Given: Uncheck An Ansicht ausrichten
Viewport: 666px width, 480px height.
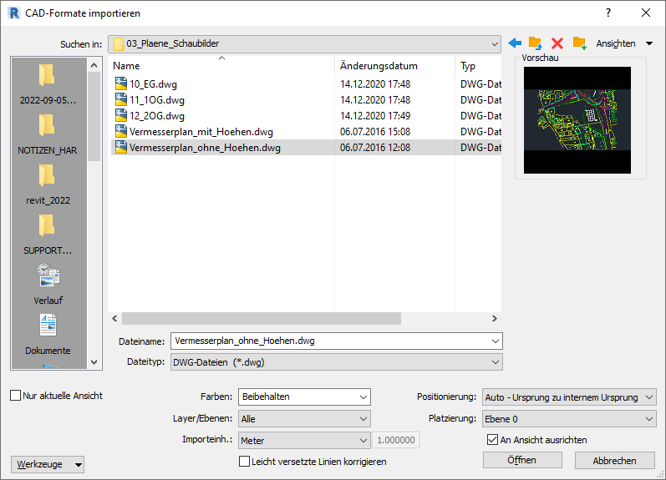Looking at the screenshot, I should (492, 439).
